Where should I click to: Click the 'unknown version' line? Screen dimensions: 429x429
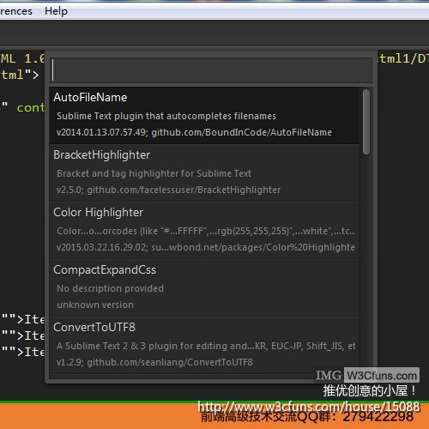[x=95, y=305]
